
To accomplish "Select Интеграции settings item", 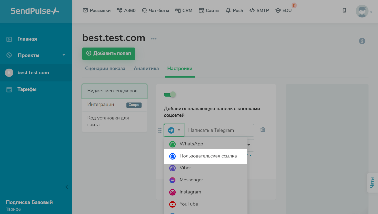I will click(x=115, y=105).
